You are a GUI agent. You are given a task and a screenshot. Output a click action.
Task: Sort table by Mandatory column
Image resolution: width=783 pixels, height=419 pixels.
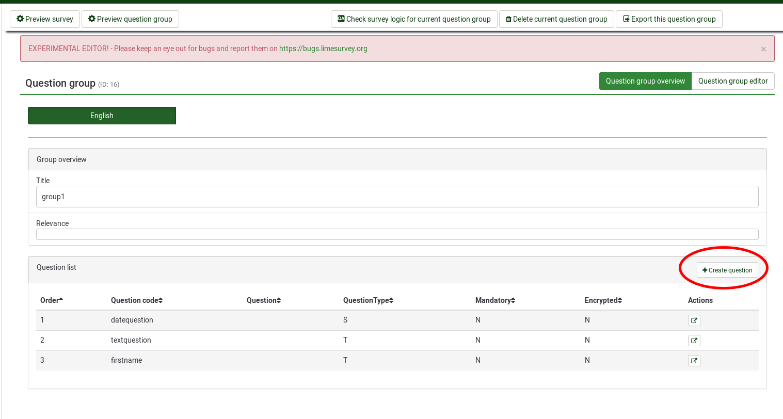(495, 300)
